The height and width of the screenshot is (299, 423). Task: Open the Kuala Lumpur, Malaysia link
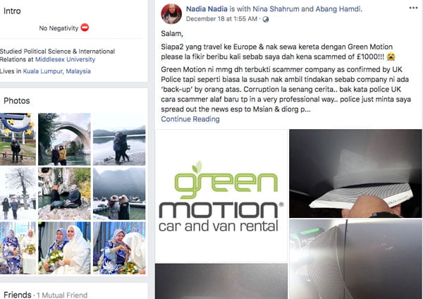point(56,71)
